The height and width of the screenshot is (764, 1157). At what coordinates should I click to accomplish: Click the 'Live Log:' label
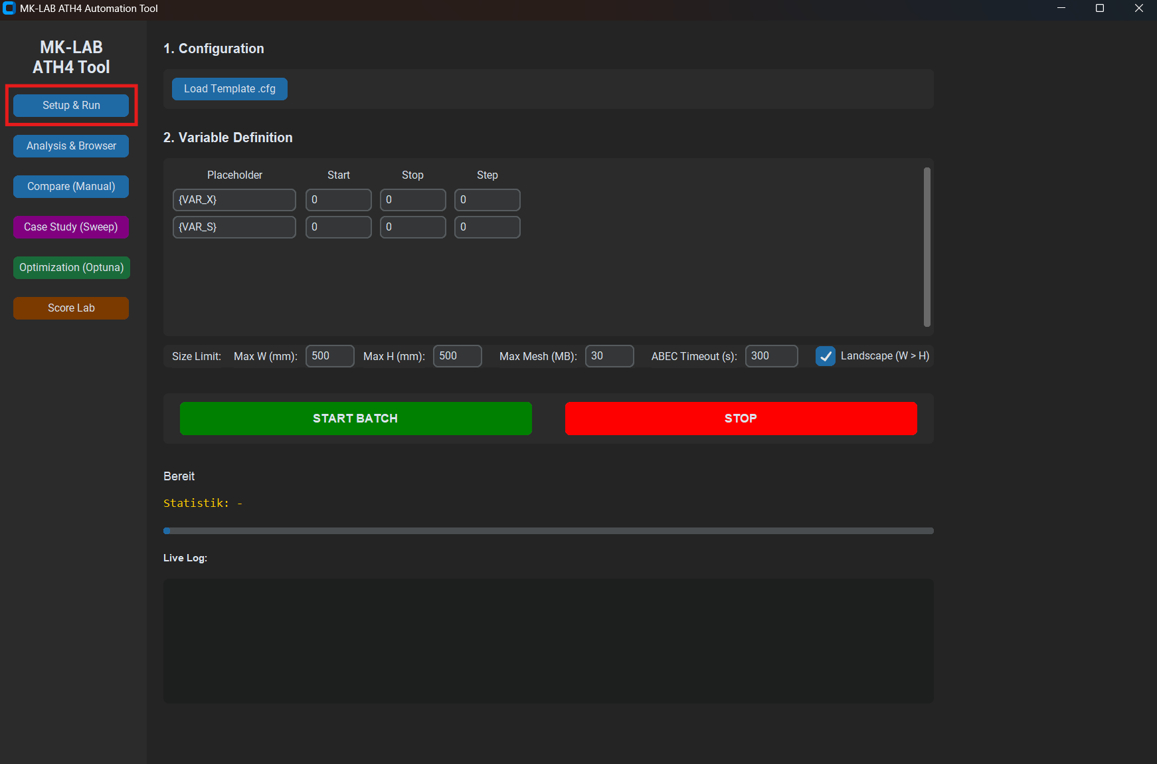[x=185, y=558]
